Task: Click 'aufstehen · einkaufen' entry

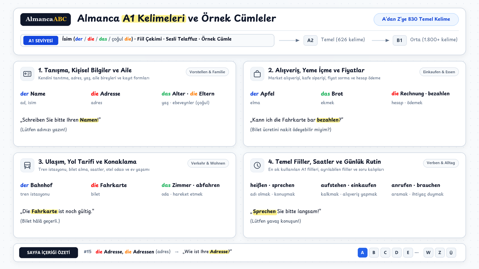Action: pos(348,185)
